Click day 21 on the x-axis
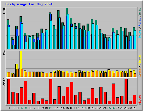This screenshot has height=111, width=143. pyautogui.click(x=92, y=108)
